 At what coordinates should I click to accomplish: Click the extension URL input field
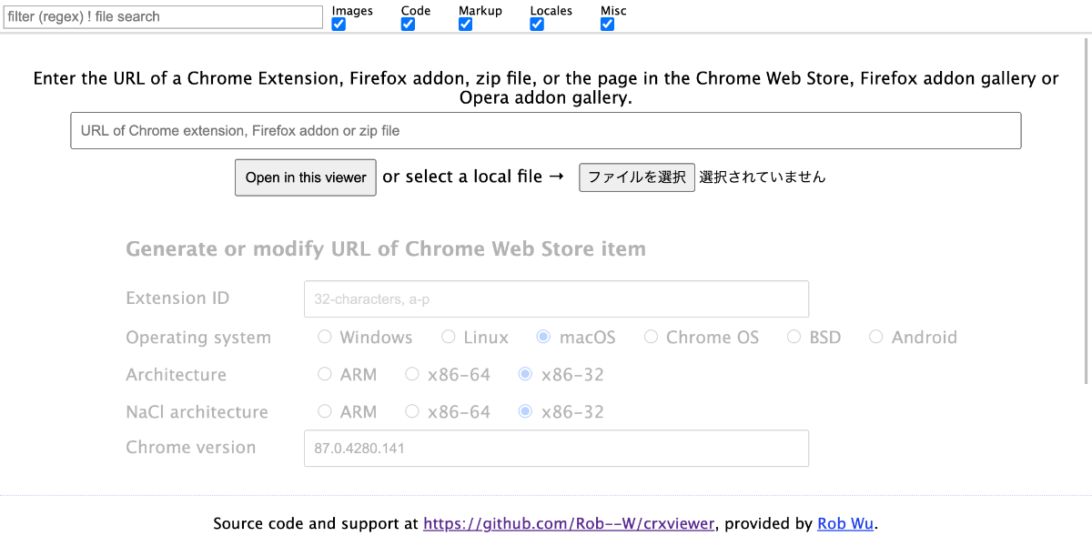click(x=546, y=130)
